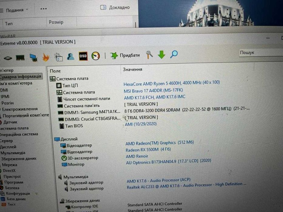Open the motherboard chip toolbar icon

(x=8, y=58)
